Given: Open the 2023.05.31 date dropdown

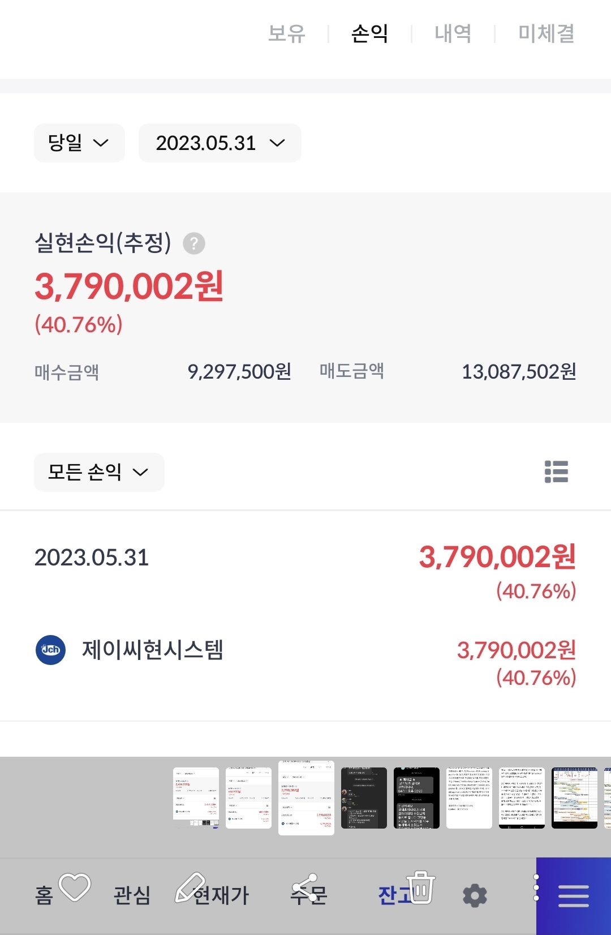Looking at the screenshot, I should point(220,143).
